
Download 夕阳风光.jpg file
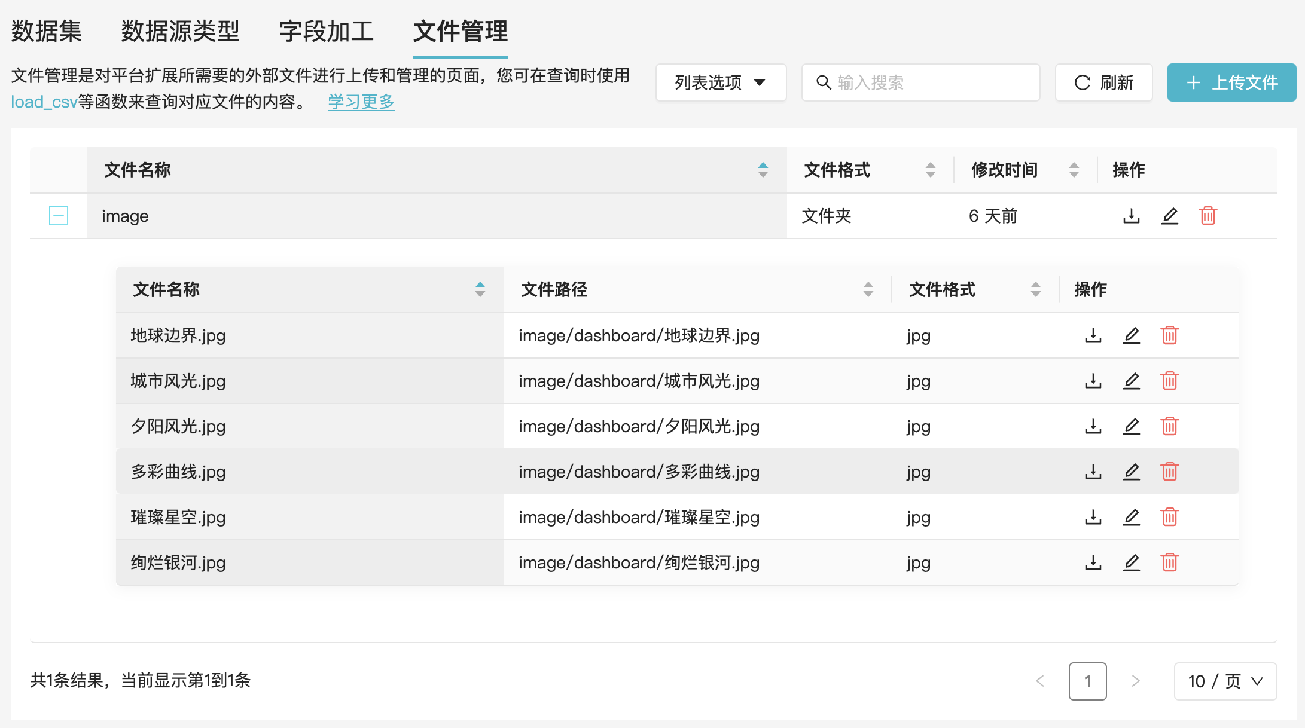[x=1093, y=426]
